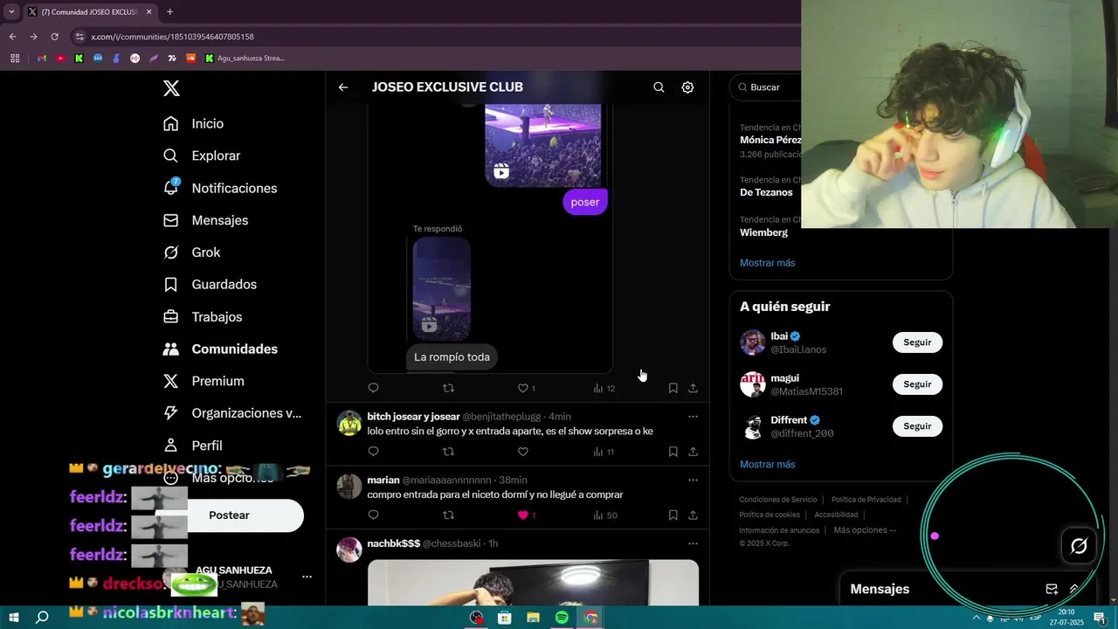Bookmark the post with 12 views
This screenshot has height=629, width=1118.
(x=673, y=388)
